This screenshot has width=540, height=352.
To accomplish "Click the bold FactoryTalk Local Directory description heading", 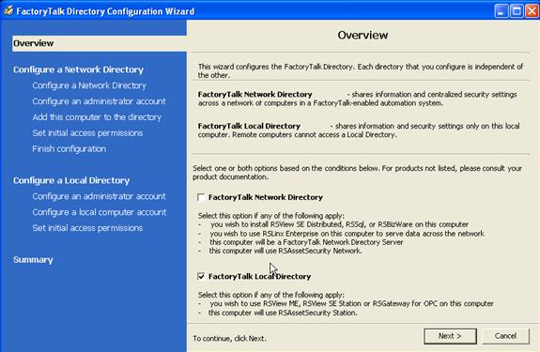I will [x=249, y=126].
